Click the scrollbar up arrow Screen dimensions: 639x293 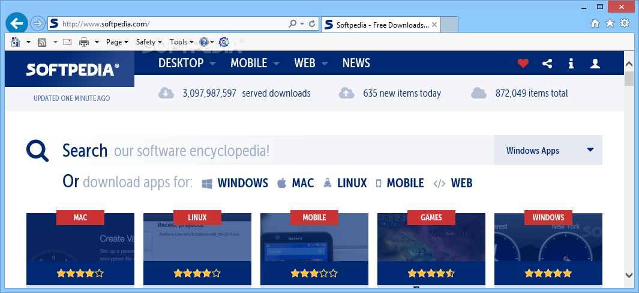click(x=629, y=65)
